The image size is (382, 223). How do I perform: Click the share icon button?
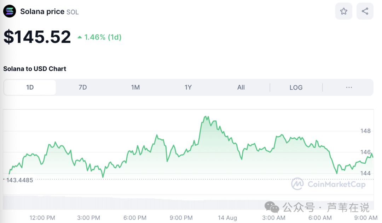(365, 11)
